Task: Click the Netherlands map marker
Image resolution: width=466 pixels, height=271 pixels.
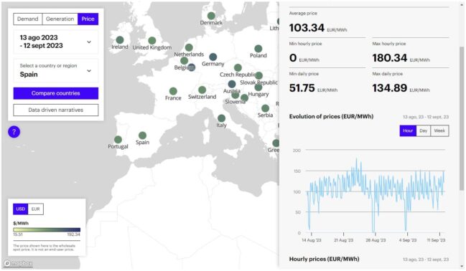Action: point(189,47)
